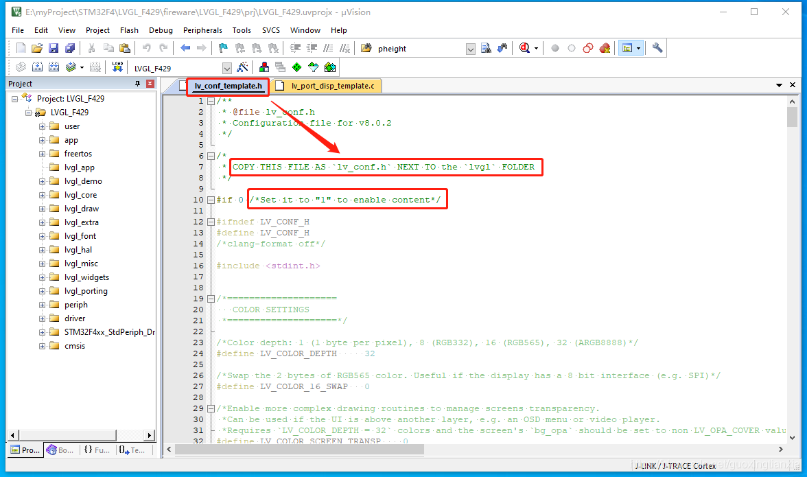
Task: Switch to the Books panel tab
Action: point(60,450)
